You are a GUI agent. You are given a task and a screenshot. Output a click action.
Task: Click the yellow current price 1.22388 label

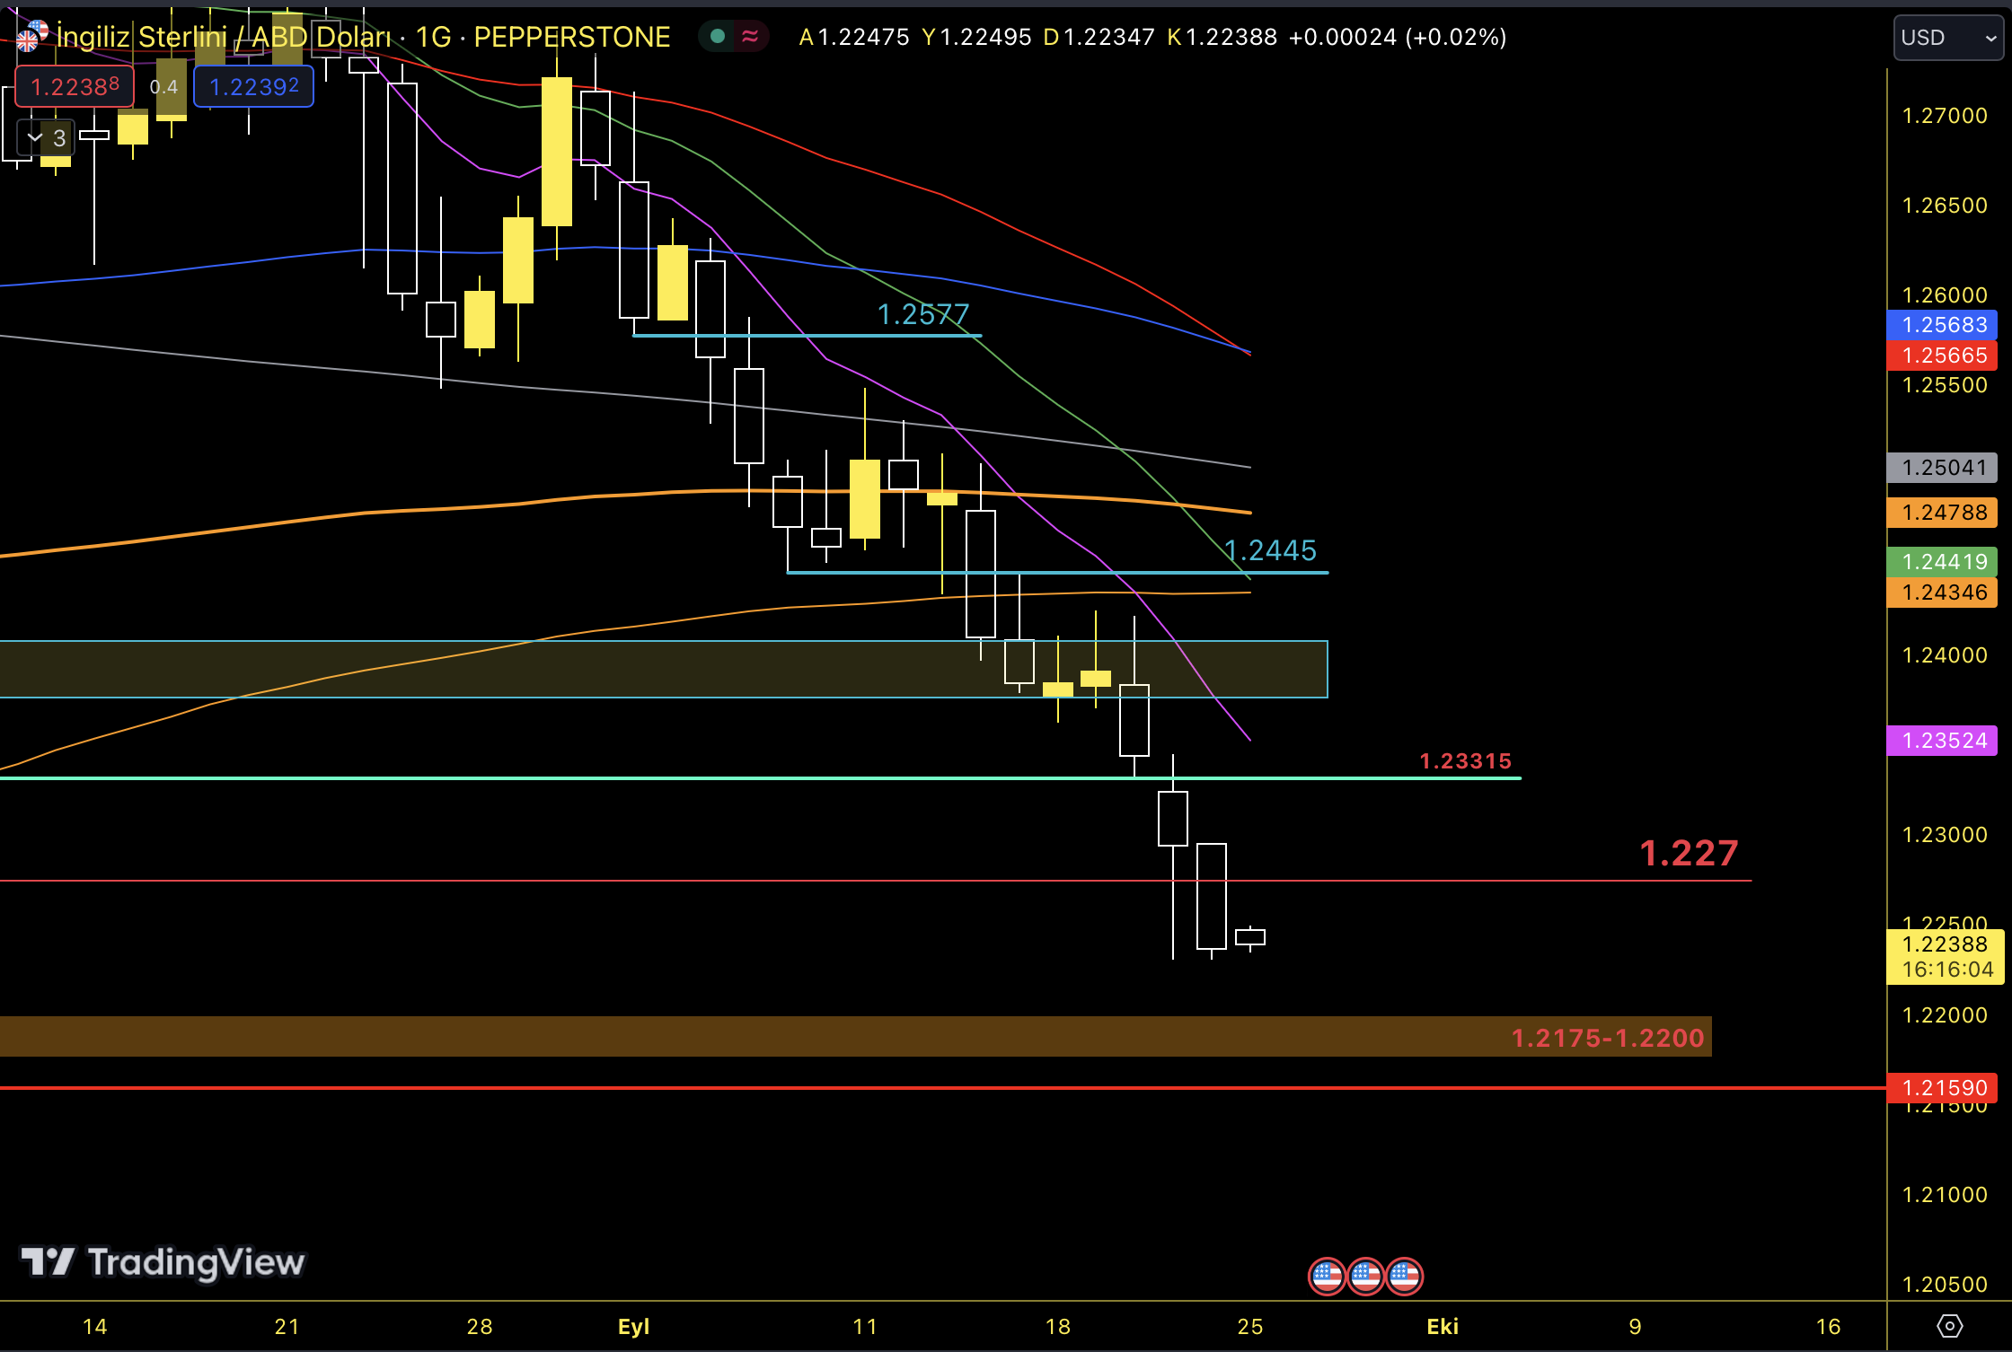pos(1944,944)
